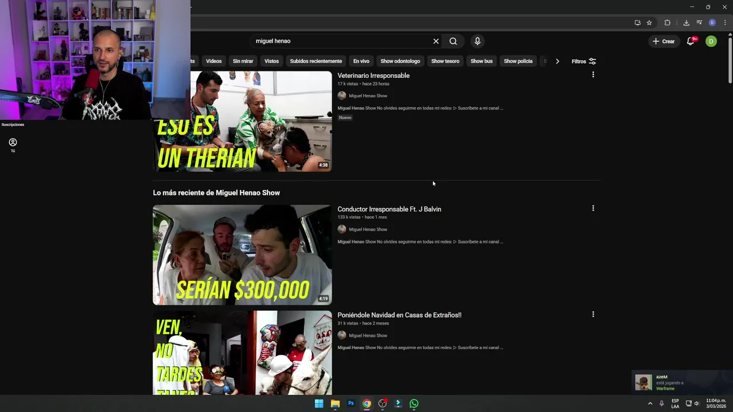Select the Show odontologo chip
The width and height of the screenshot is (733, 412).
(x=400, y=61)
